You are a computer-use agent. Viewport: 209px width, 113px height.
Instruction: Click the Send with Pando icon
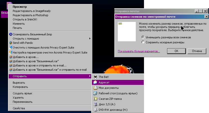[x=10, y=43]
